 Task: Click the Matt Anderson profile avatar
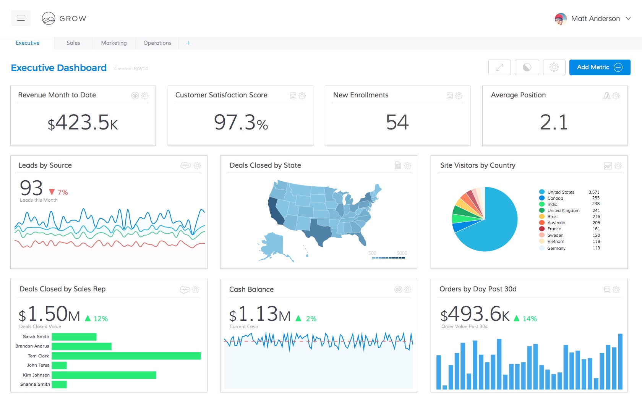click(x=561, y=19)
